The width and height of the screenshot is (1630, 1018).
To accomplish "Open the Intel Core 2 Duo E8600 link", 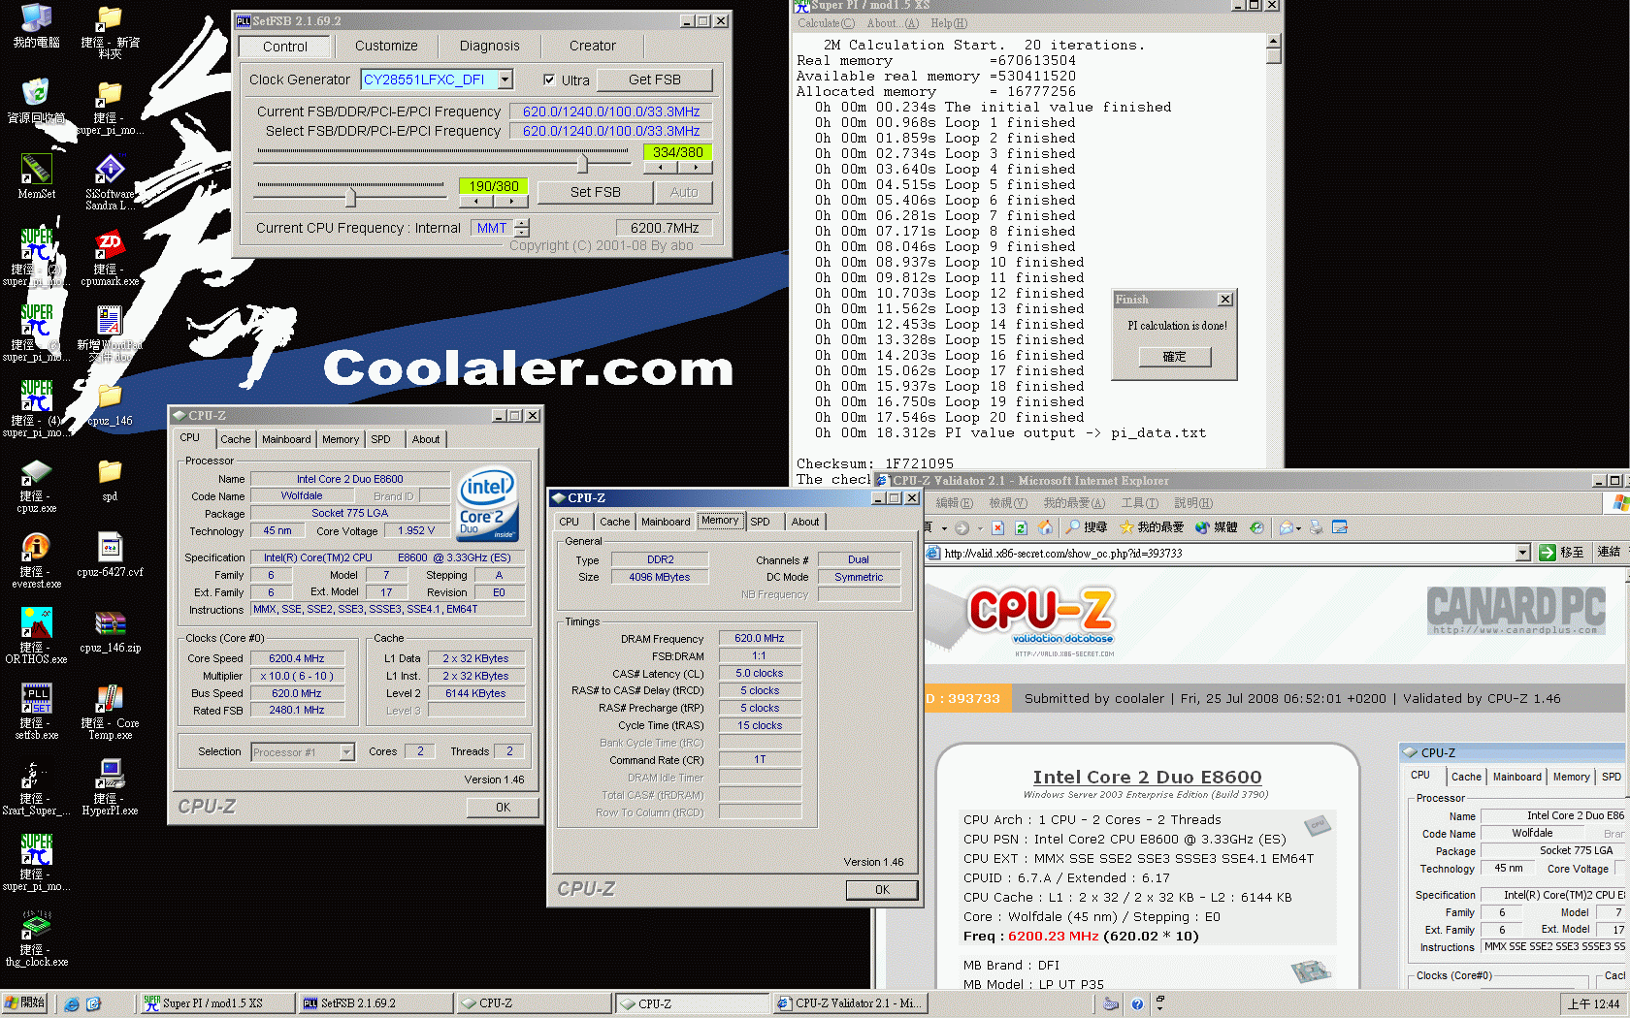I will [1147, 777].
